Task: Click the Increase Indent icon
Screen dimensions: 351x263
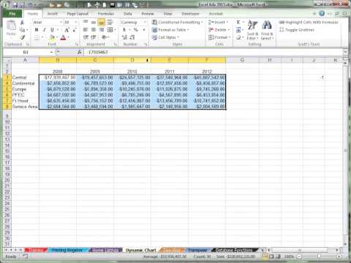Action: 93,37
